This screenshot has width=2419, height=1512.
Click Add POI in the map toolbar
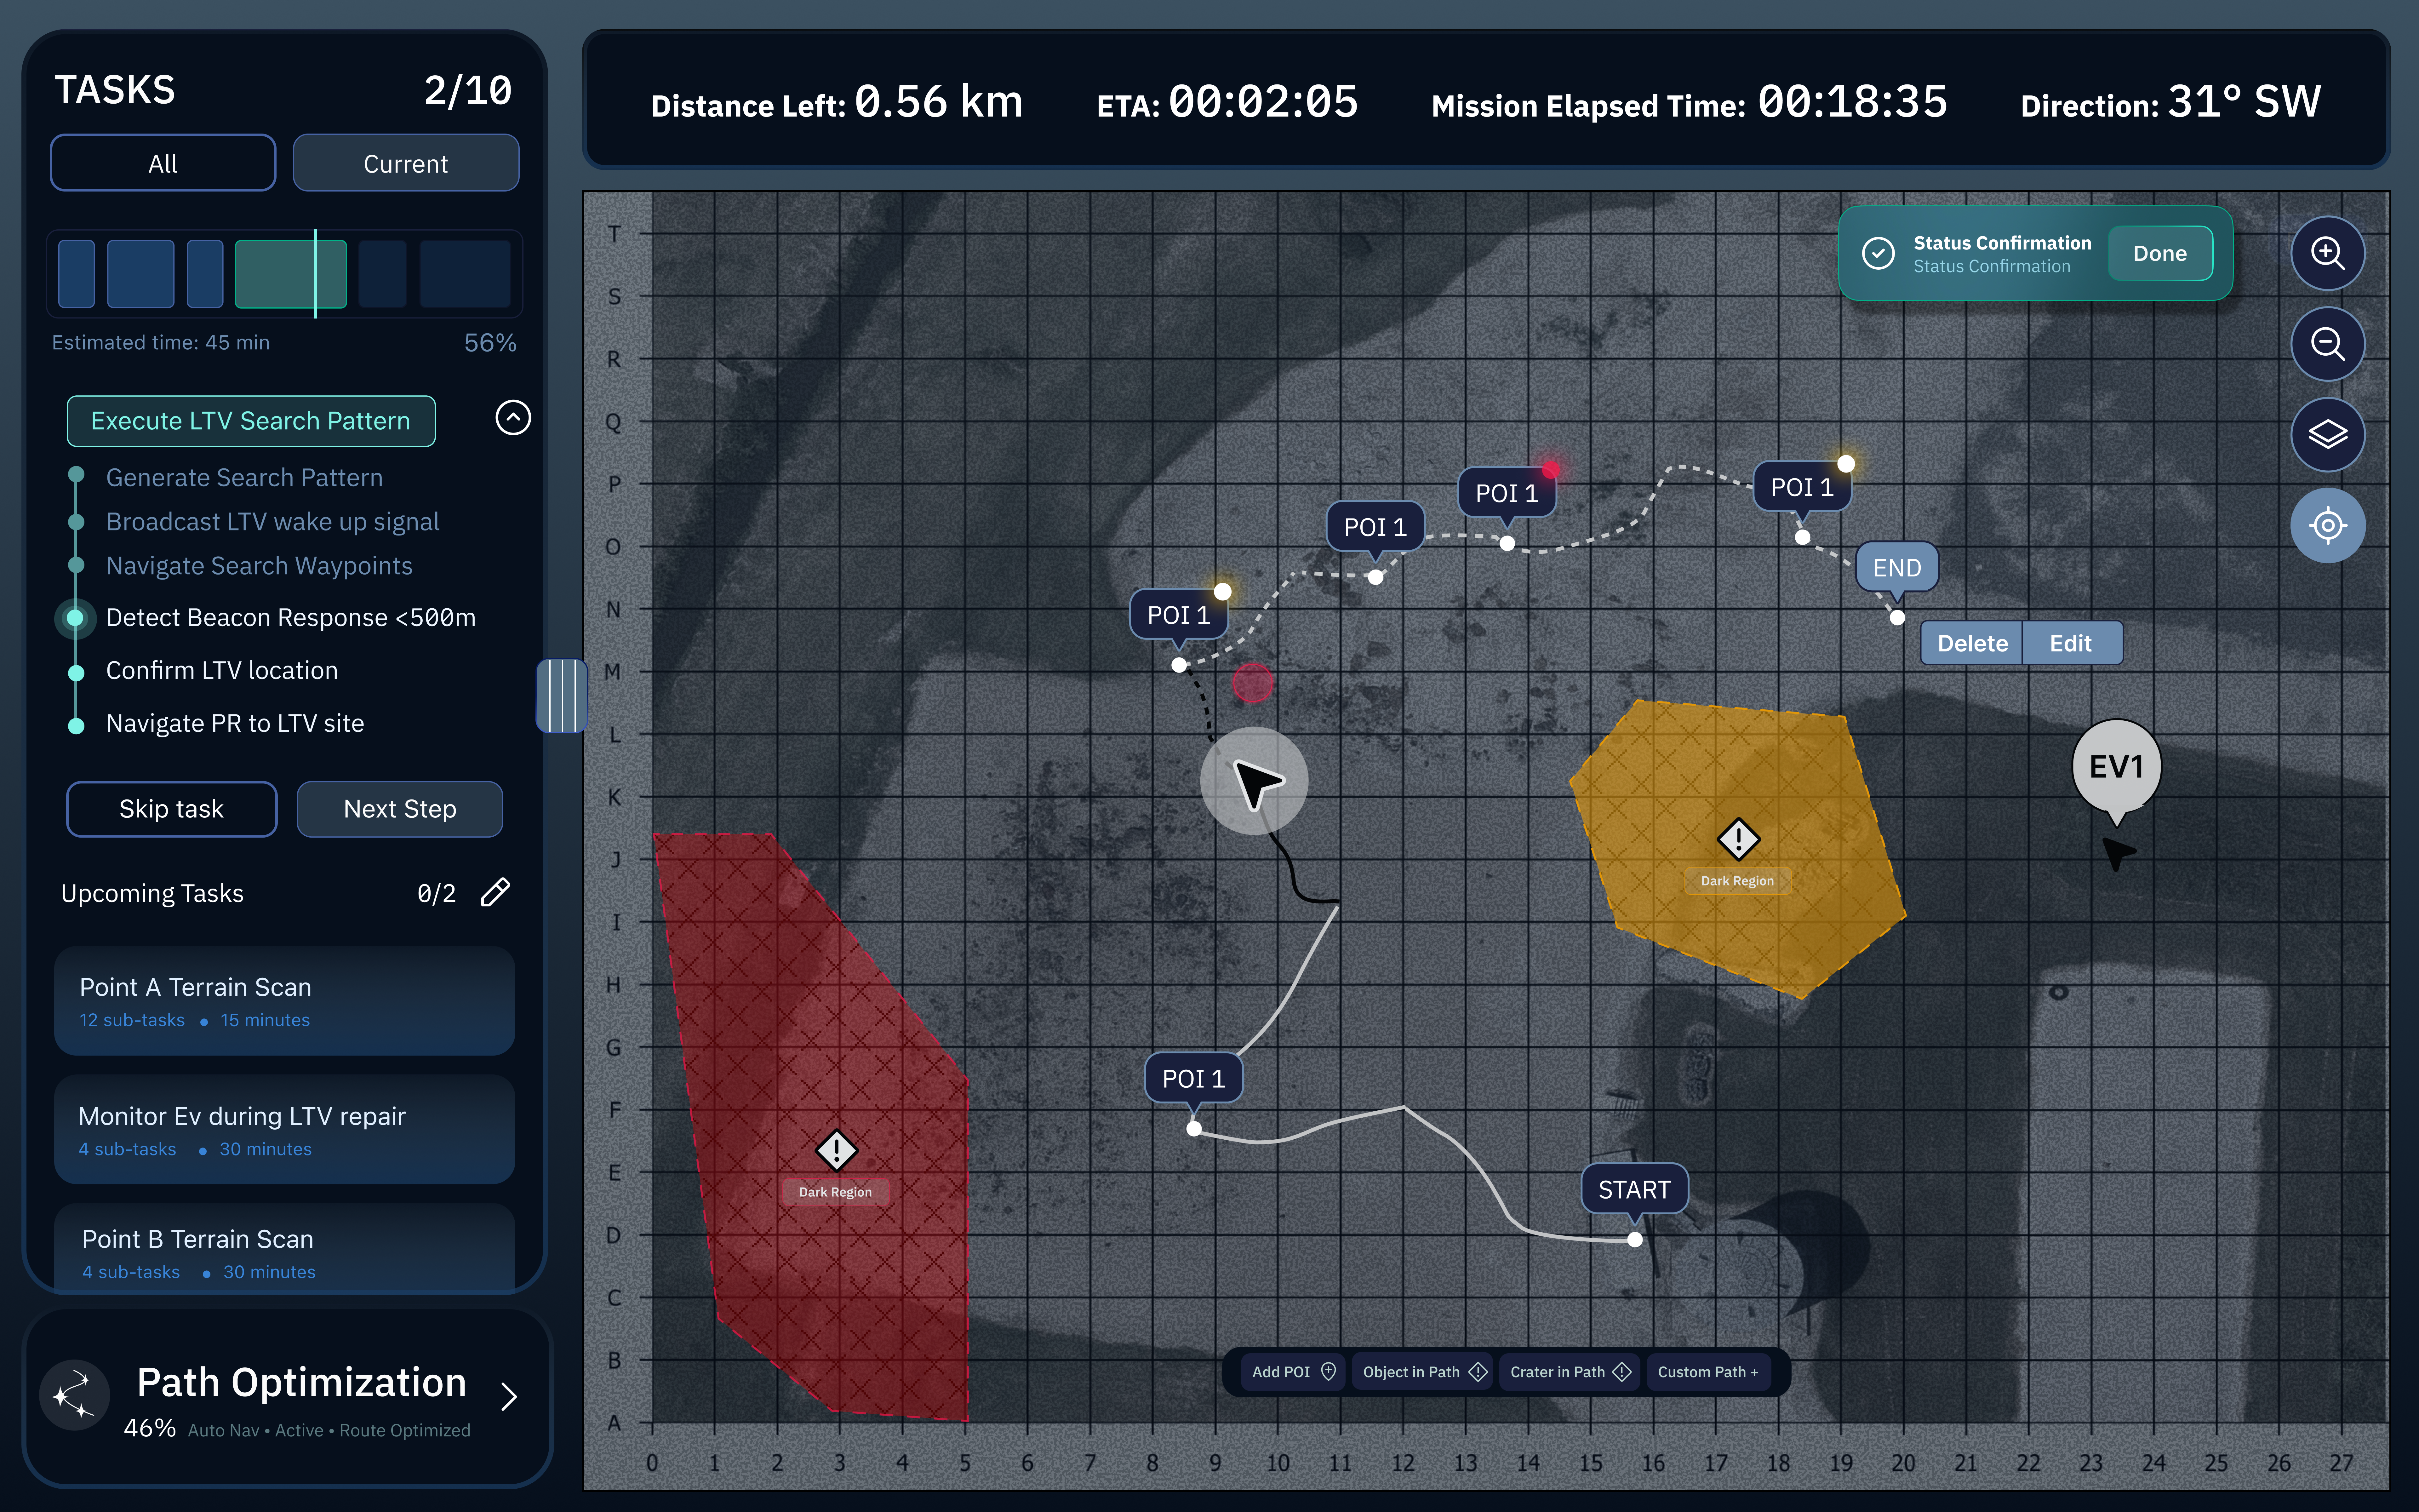(x=1294, y=1372)
